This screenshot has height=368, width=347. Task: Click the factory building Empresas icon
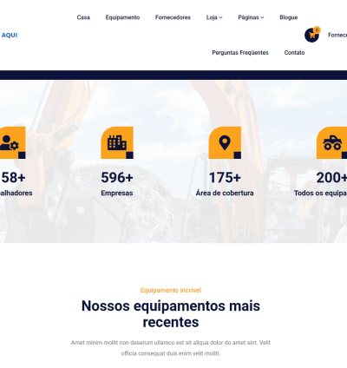click(x=117, y=142)
